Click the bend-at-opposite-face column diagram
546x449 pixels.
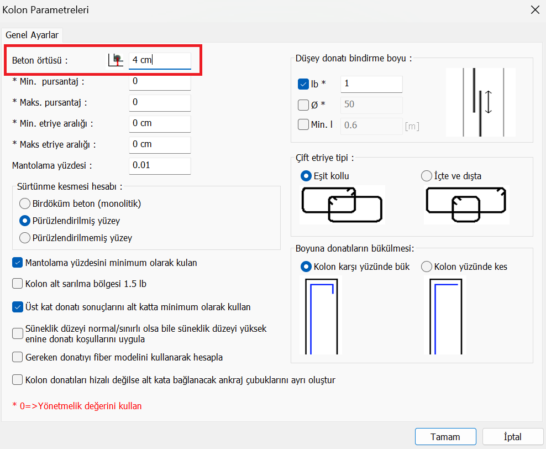pyautogui.click(x=321, y=315)
